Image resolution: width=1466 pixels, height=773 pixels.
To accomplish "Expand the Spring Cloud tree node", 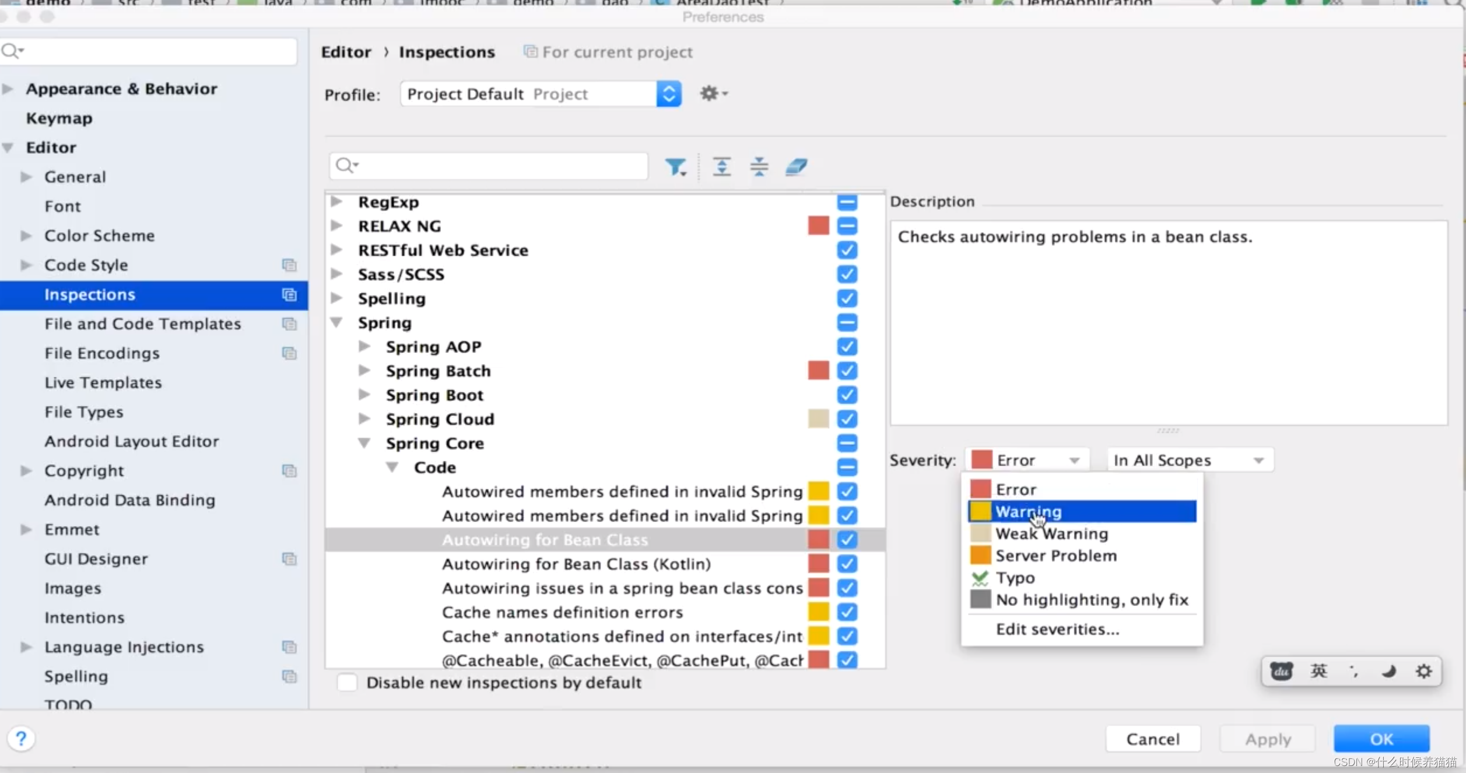I will tap(364, 419).
